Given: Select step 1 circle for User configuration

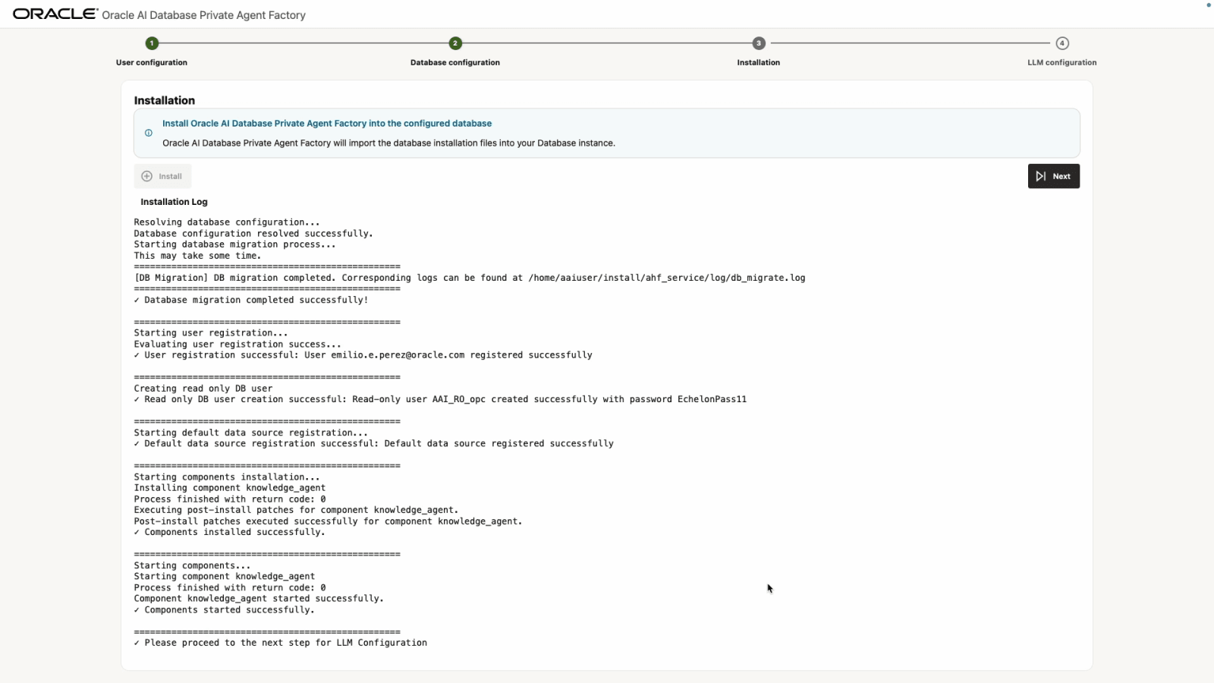Looking at the screenshot, I should click(152, 43).
